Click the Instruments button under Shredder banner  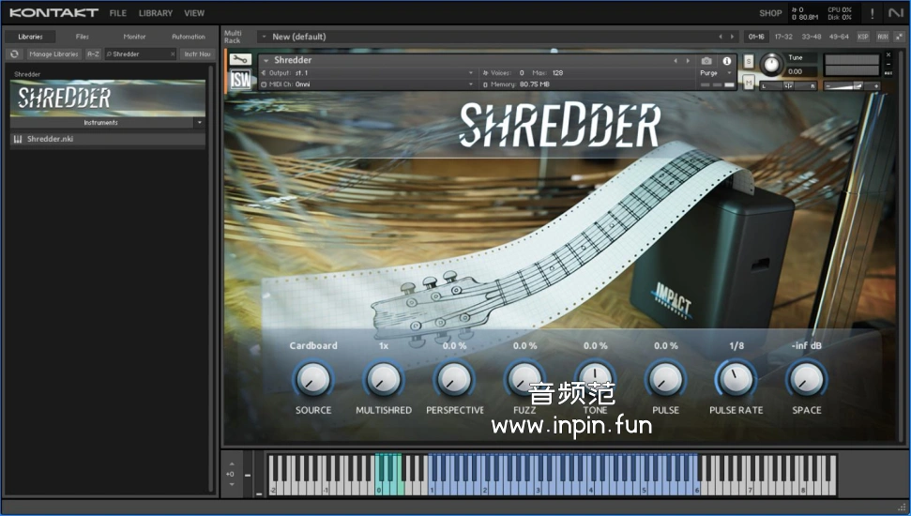[101, 123]
